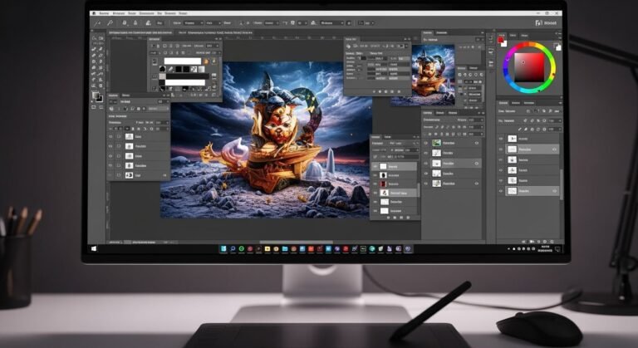This screenshot has width=638, height=348.
Task: Click the red foreground swatch in the color panel
Action: coord(501,40)
